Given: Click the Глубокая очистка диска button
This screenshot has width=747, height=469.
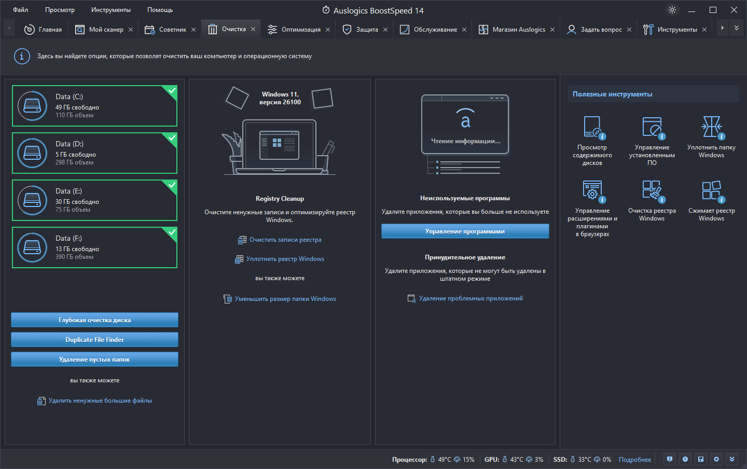Looking at the screenshot, I should point(94,320).
